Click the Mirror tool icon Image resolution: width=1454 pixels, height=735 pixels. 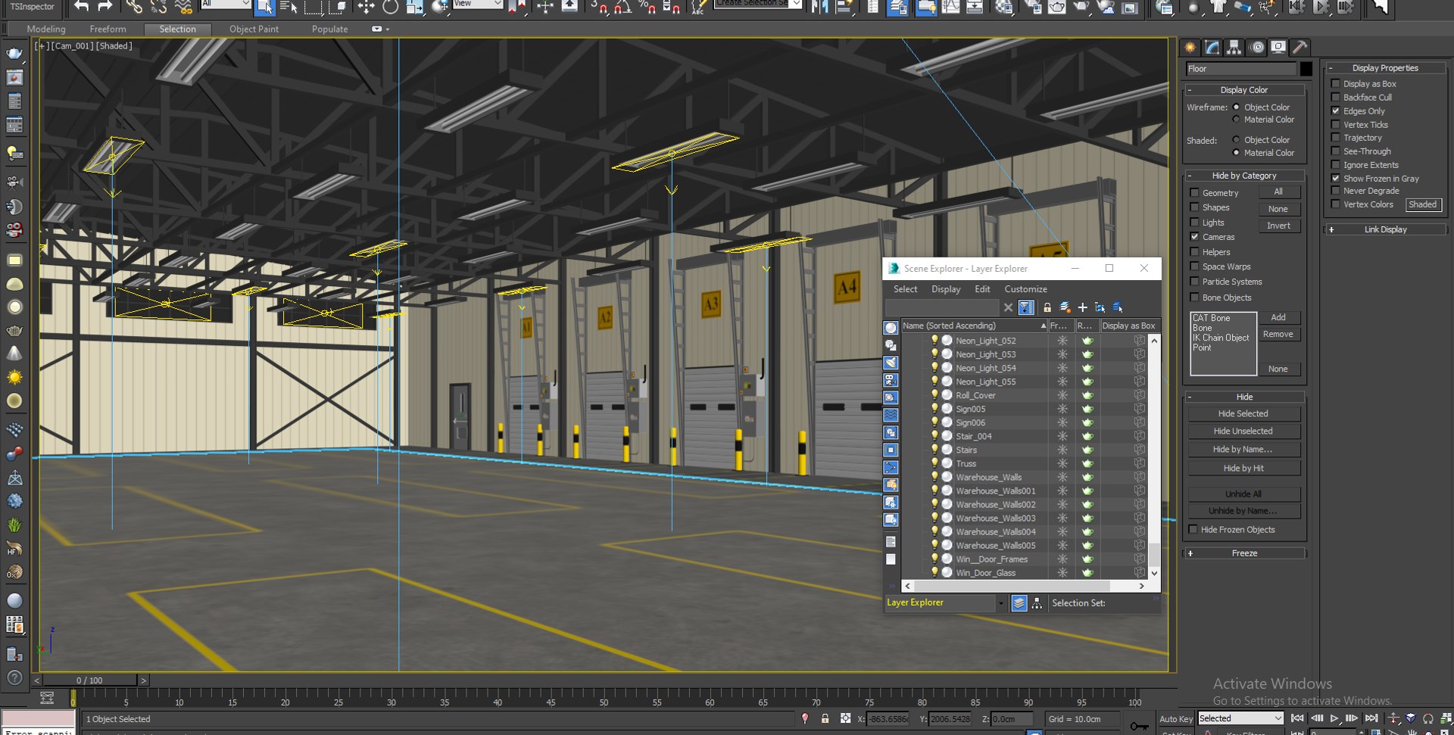[x=819, y=7]
